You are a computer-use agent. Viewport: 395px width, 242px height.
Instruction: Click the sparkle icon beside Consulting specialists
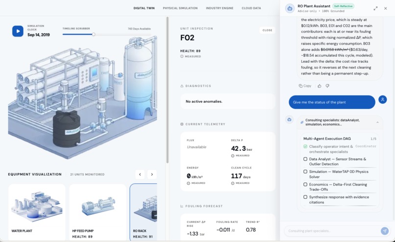tap(302, 122)
